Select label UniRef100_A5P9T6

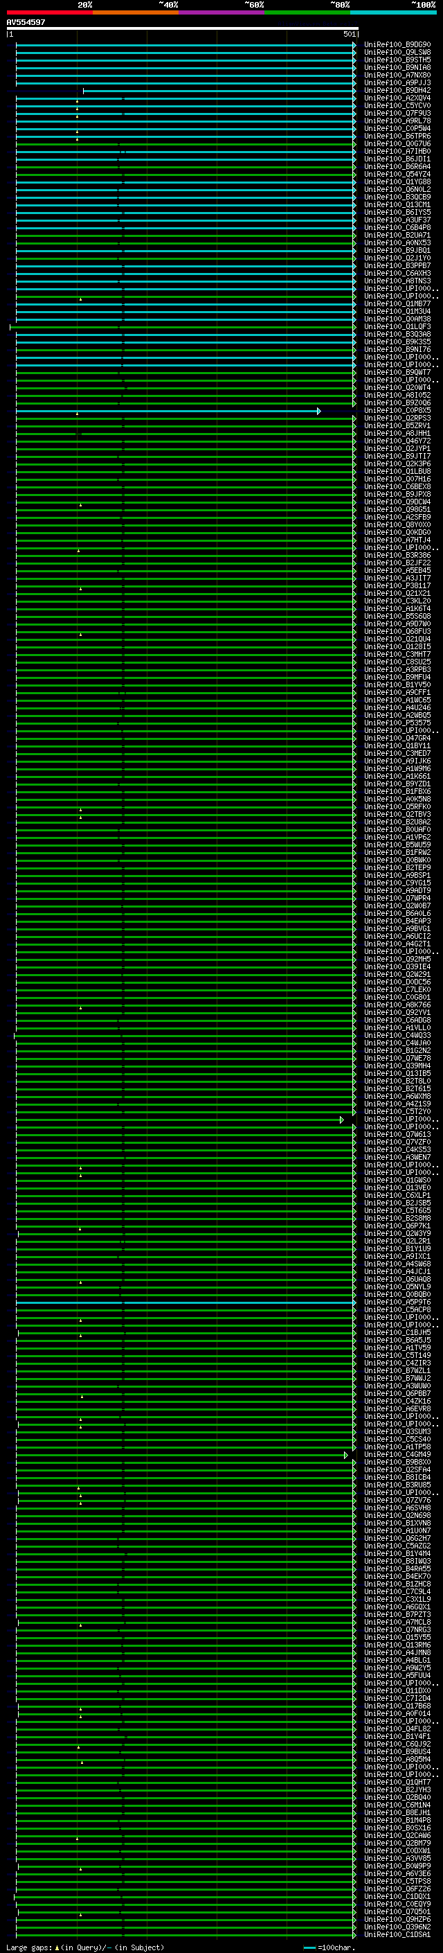click(397, 1302)
